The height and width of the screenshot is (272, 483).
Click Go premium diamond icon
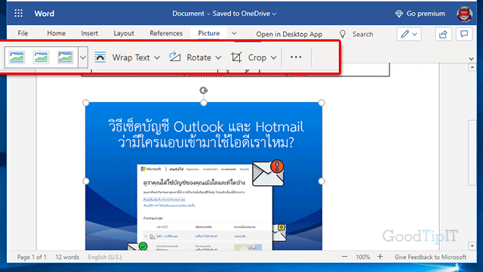click(x=399, y=14)
